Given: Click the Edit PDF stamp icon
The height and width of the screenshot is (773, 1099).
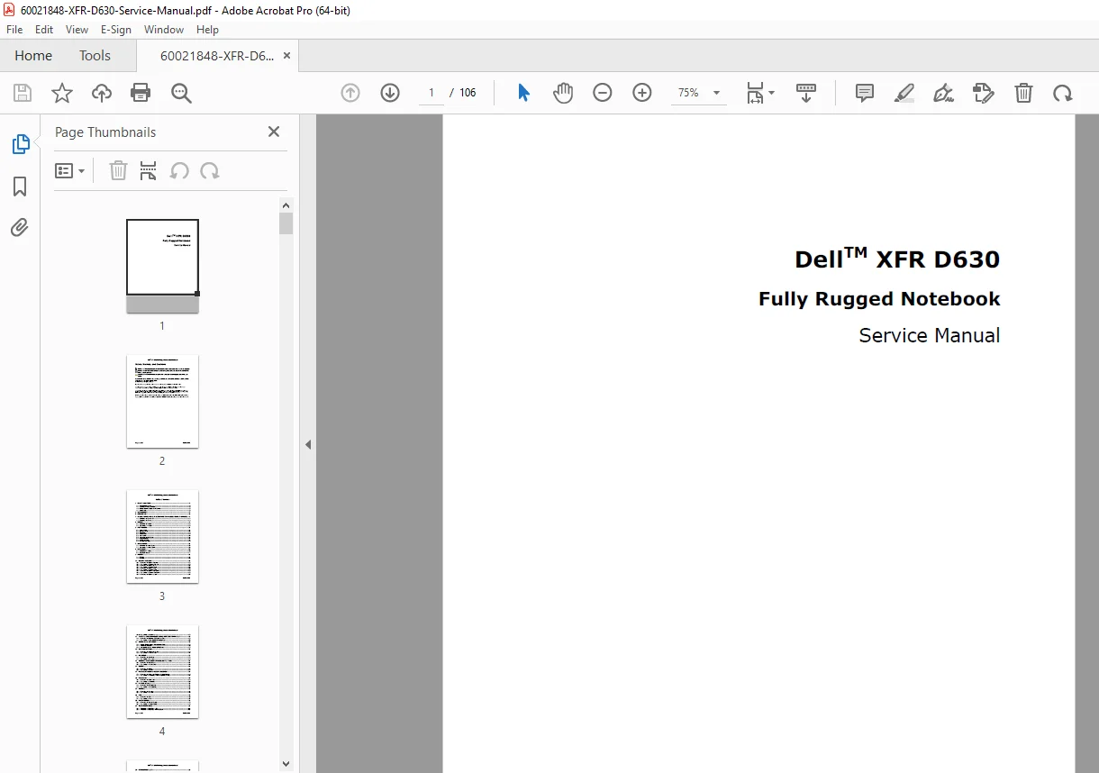Looking at the screenshot, I should [984, 93].
